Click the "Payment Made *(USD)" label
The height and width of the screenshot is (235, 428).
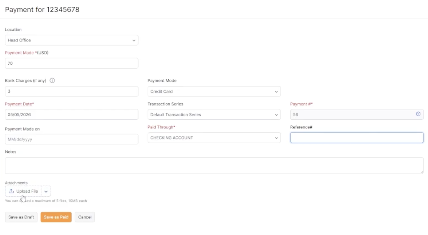[26, 53]
